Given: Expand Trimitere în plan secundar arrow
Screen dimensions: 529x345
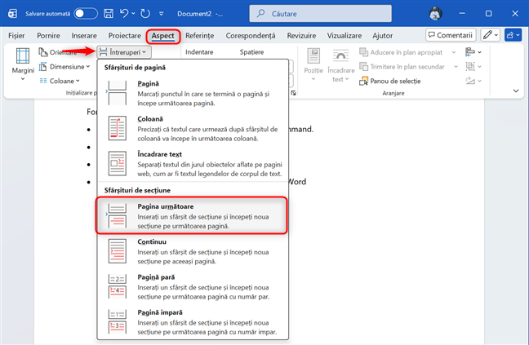Looking at the screenshot, I should coord(456,67).
